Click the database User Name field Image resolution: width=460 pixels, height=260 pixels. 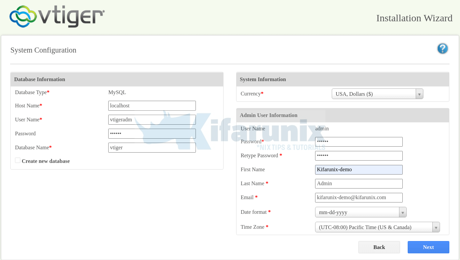click(152, 120)
